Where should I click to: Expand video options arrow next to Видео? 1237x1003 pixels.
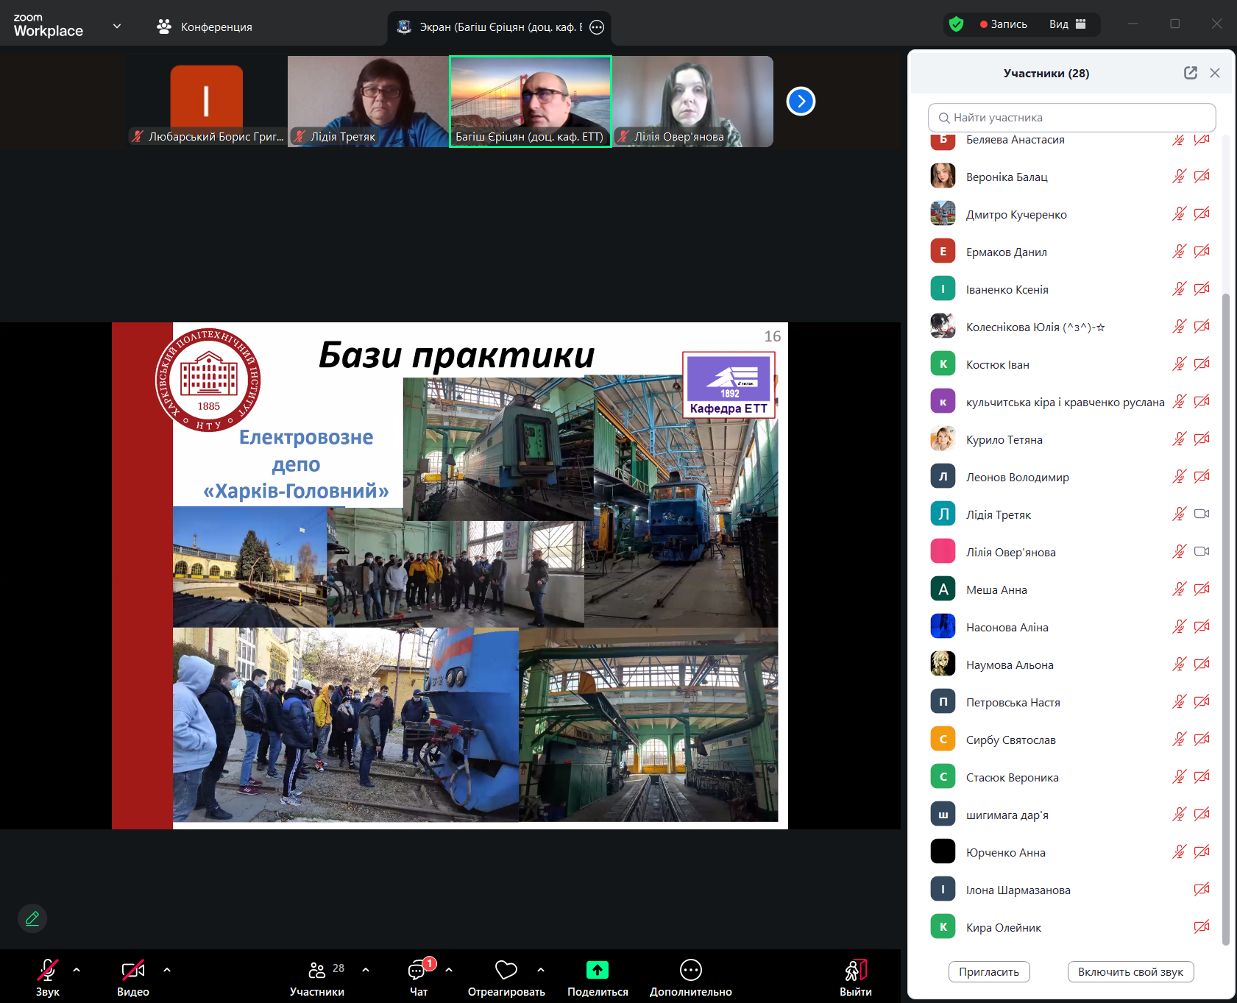coord(167,970)
